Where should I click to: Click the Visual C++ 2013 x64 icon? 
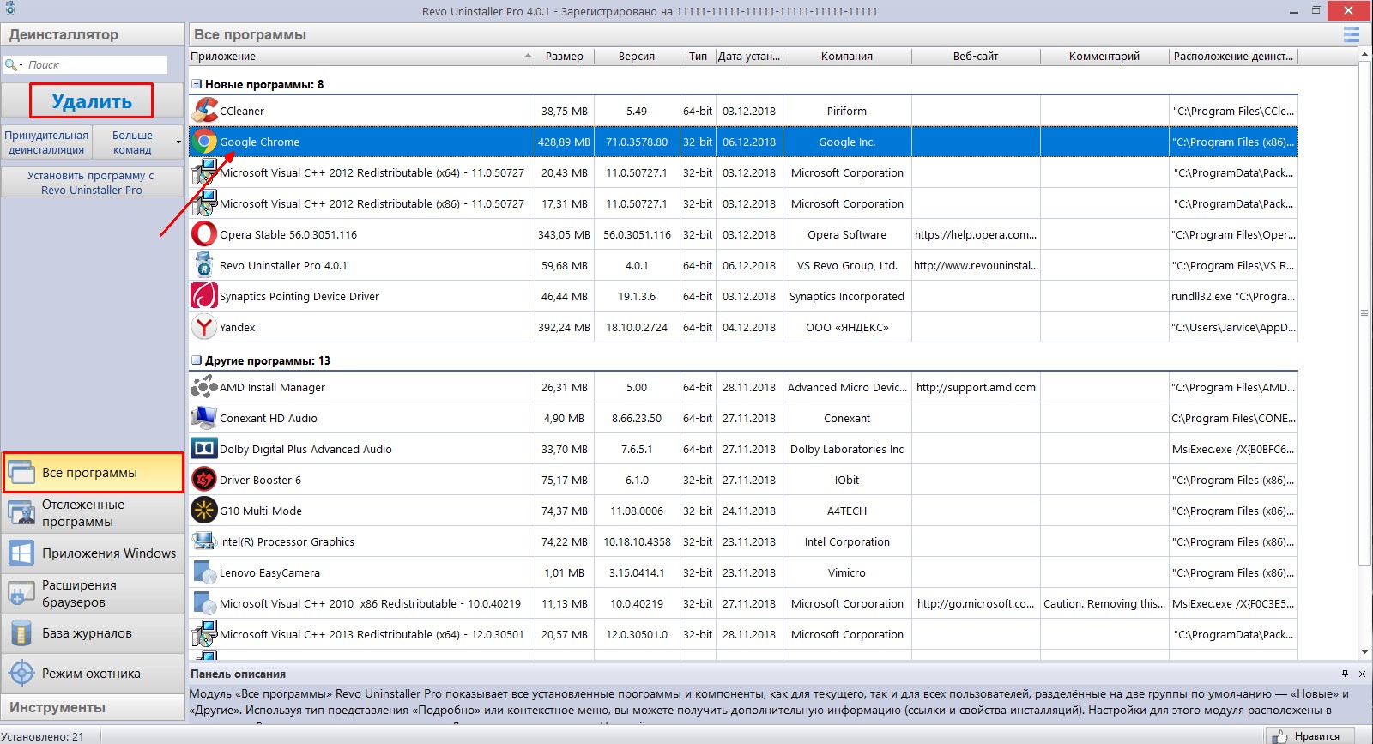pyautogui.click(x=204, y=634)
